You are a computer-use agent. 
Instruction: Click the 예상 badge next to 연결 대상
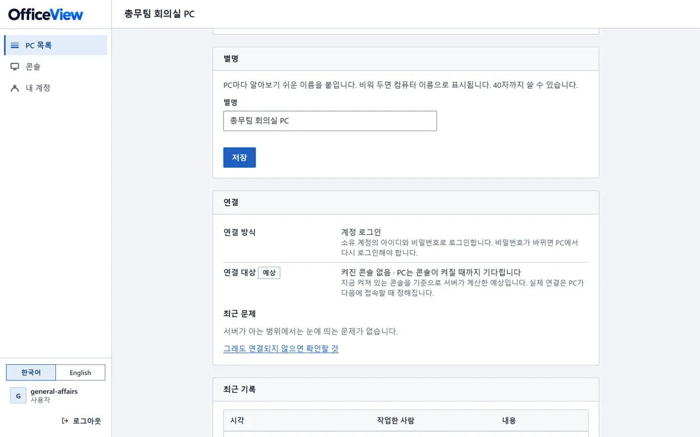click(269, 272)
